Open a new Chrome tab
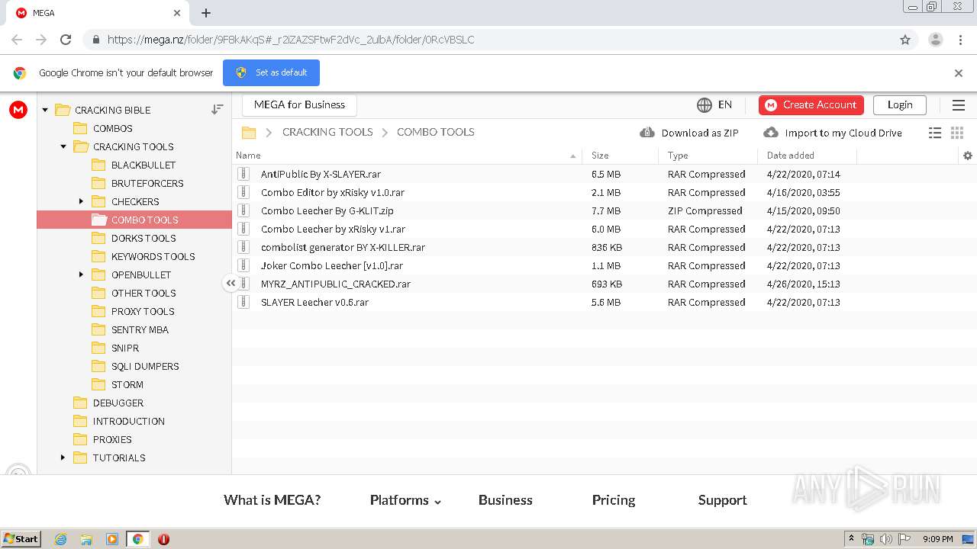Image resolution: width=977 pixels, height=549 pixels. tap(206, 13)
